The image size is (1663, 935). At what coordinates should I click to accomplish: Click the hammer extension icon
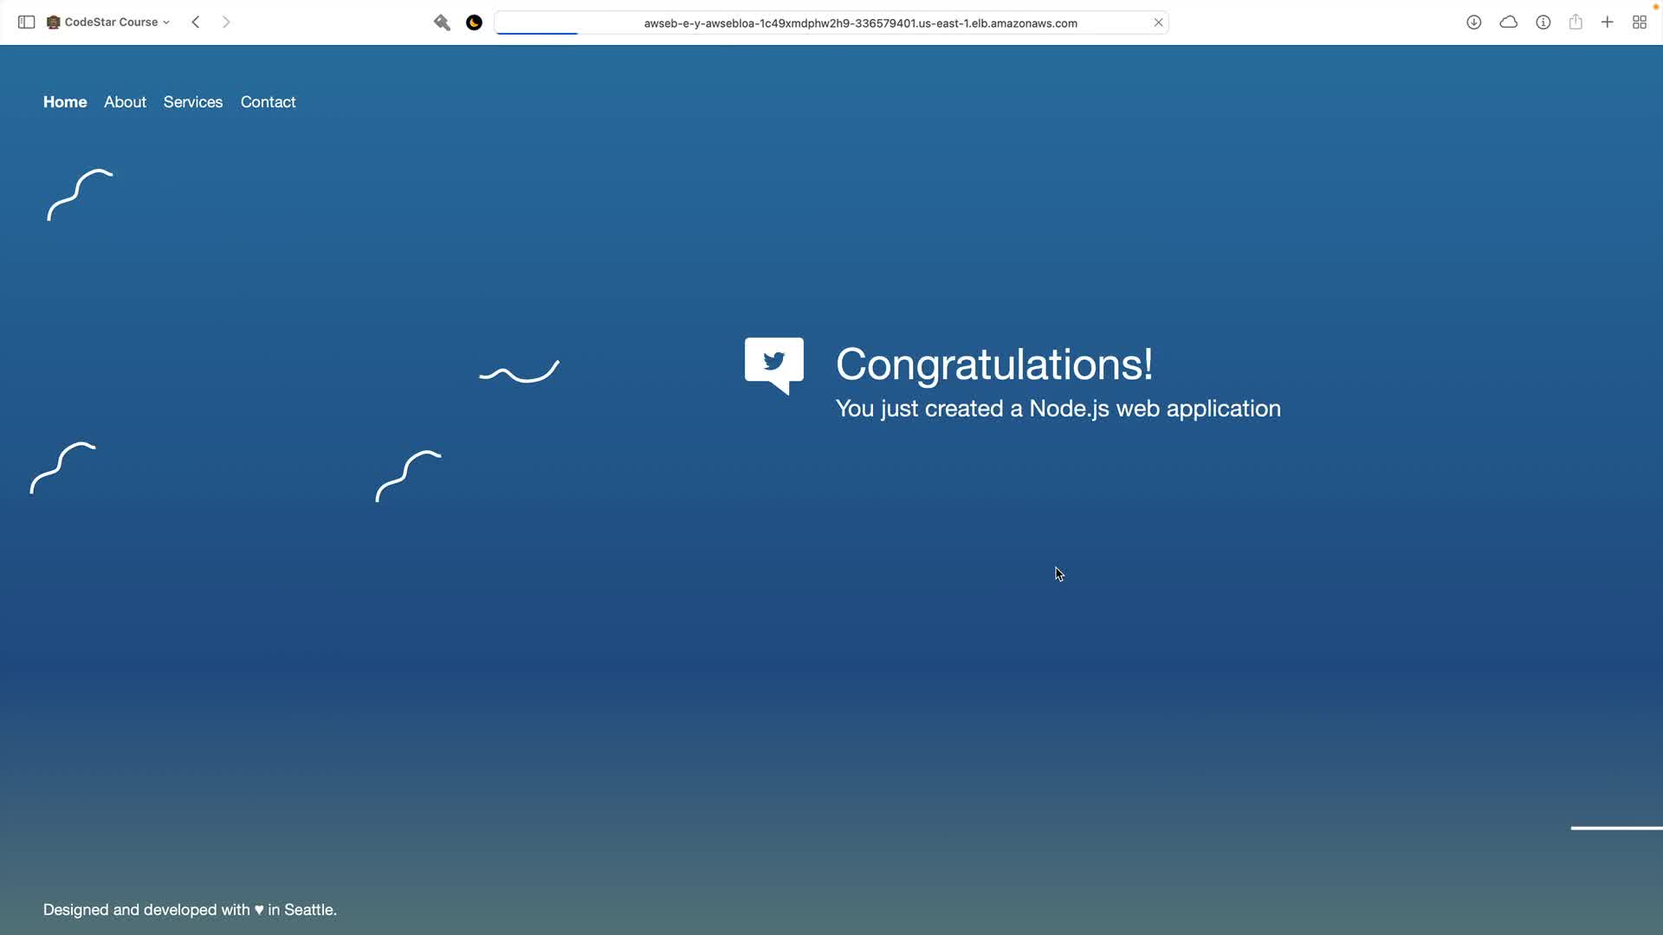[442, 23]
